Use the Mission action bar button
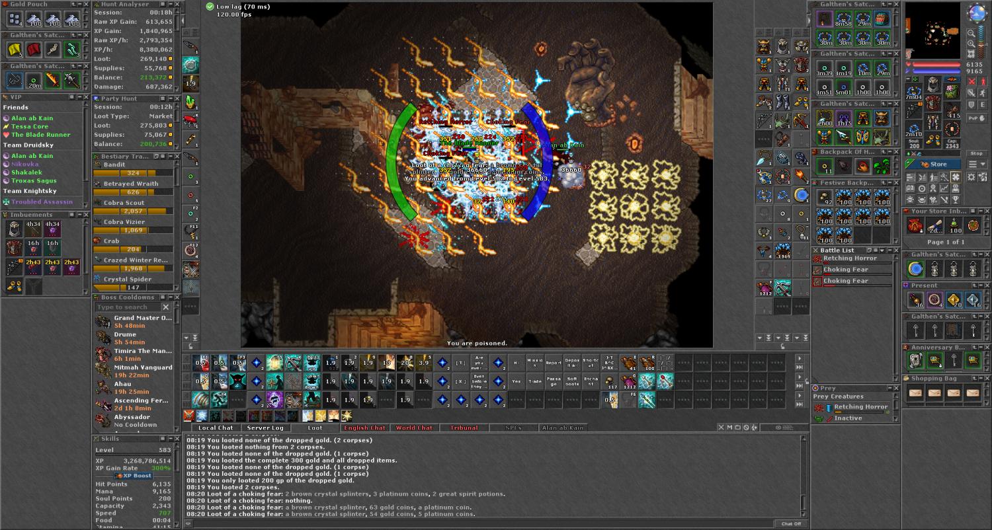The width and height of the screenshot is (992, 530). pyautogui.click(x=535, y=362)
